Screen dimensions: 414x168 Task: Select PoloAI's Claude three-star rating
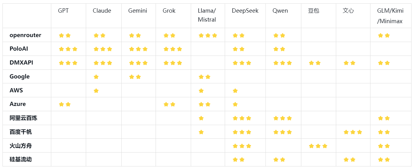[103, 49]
